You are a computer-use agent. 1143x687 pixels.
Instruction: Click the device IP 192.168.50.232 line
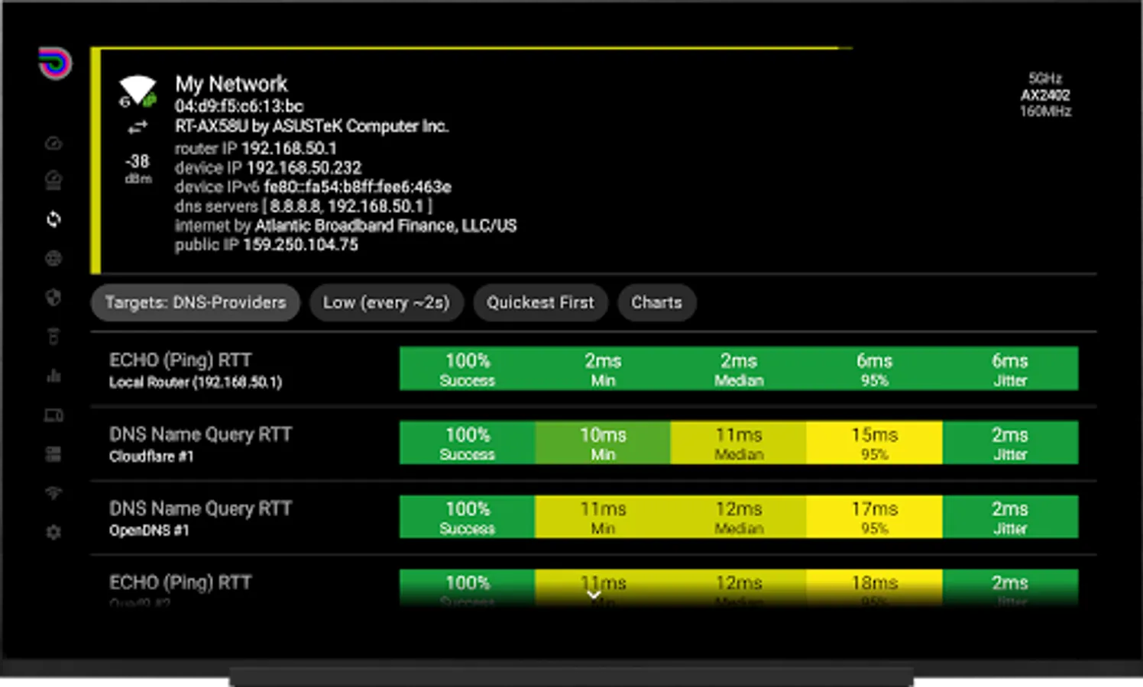(x=268, y=168)
